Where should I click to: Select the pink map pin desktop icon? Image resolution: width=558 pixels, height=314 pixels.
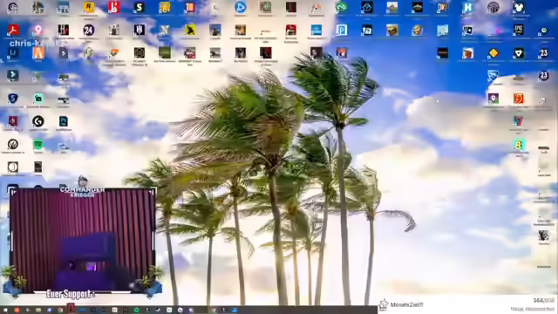tap(38, 31)
